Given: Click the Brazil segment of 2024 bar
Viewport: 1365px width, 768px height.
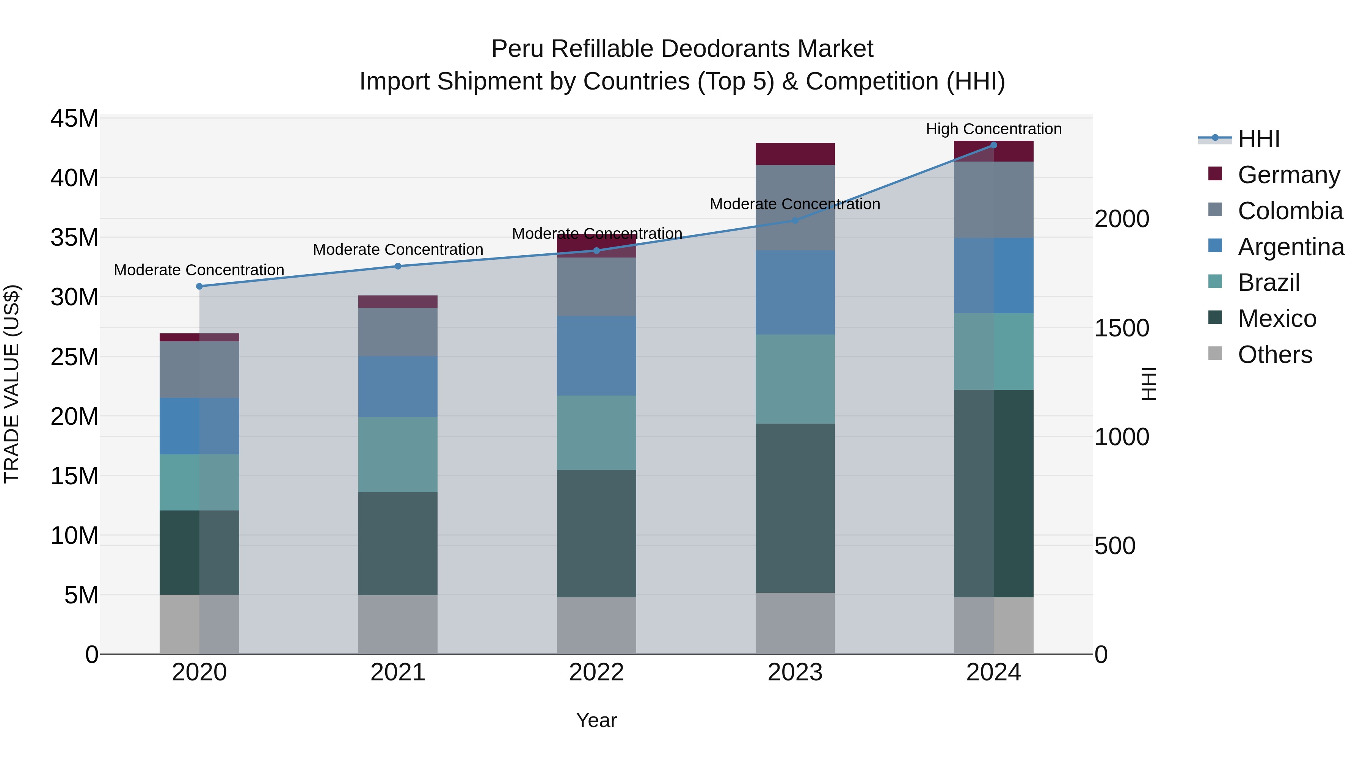Looking at the screenshot, I should tap(993, 352).
